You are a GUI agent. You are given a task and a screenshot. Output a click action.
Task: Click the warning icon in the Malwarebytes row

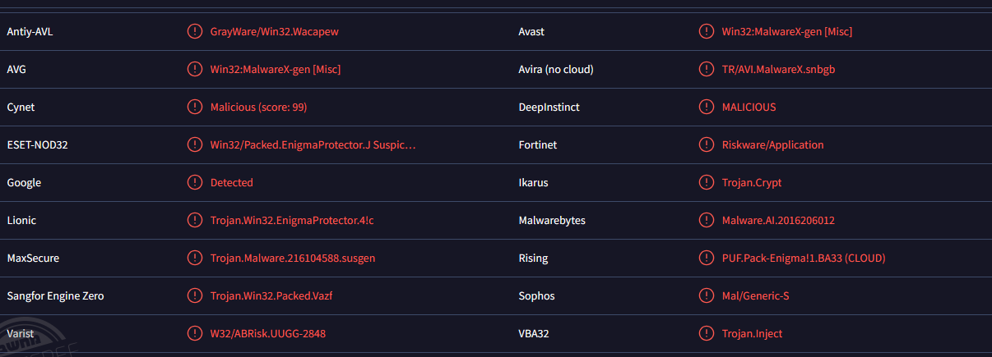pyautogui.click(x=706, y=221)
